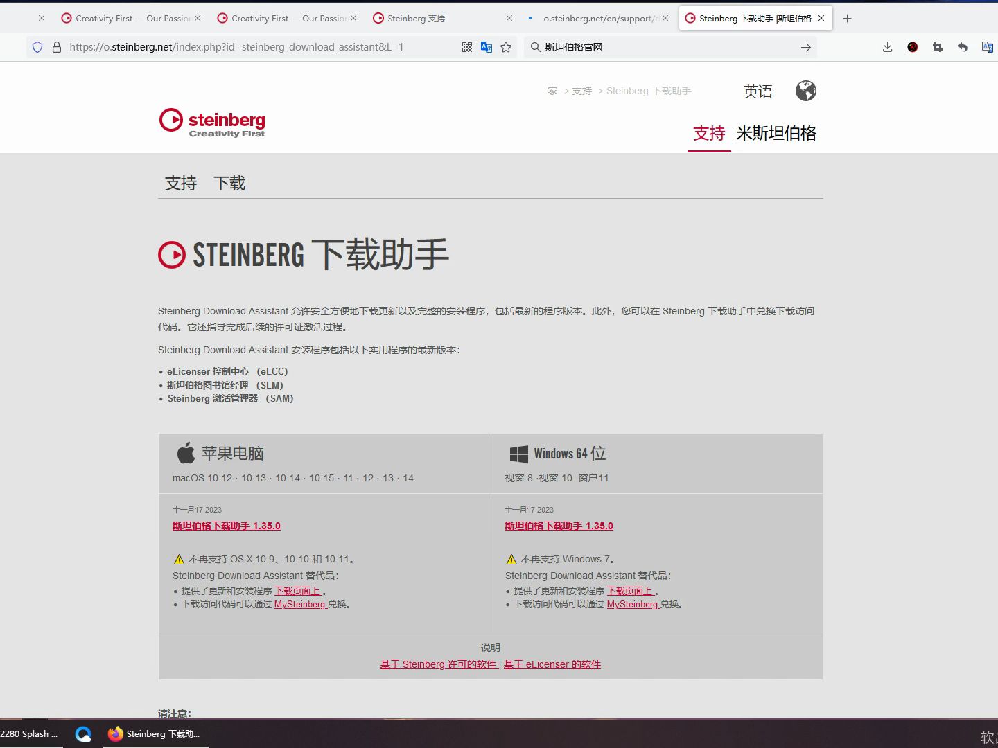Open MySteinberg link in Windows column
This screenshot has height=748, width=998.
633,605
